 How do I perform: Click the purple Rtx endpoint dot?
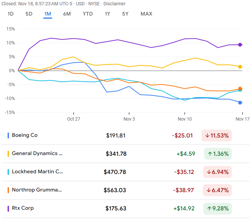(x=240, y=45)
